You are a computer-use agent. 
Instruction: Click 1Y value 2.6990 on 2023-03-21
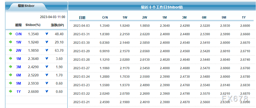coord(245,102)
